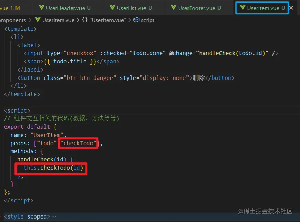Click the opening label tag line
This screenshot has height=222, width=300.
click(29, 45)
